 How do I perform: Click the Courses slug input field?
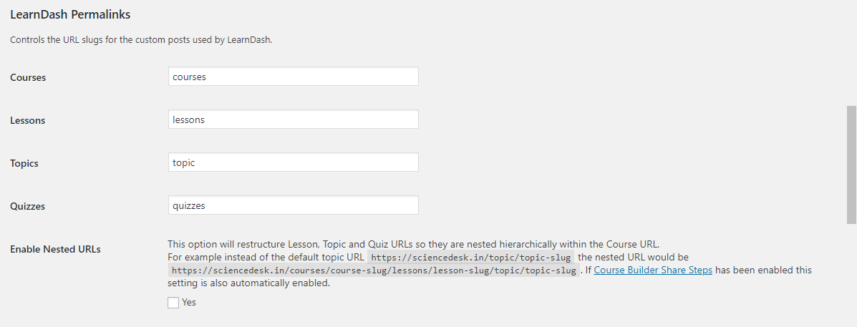coord(293,77)
